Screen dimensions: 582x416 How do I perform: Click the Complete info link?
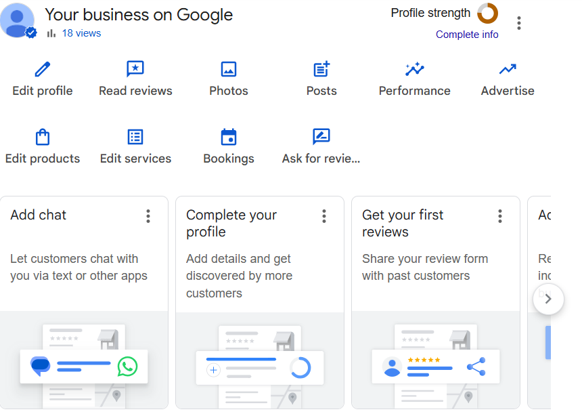(x=467, y=35)
